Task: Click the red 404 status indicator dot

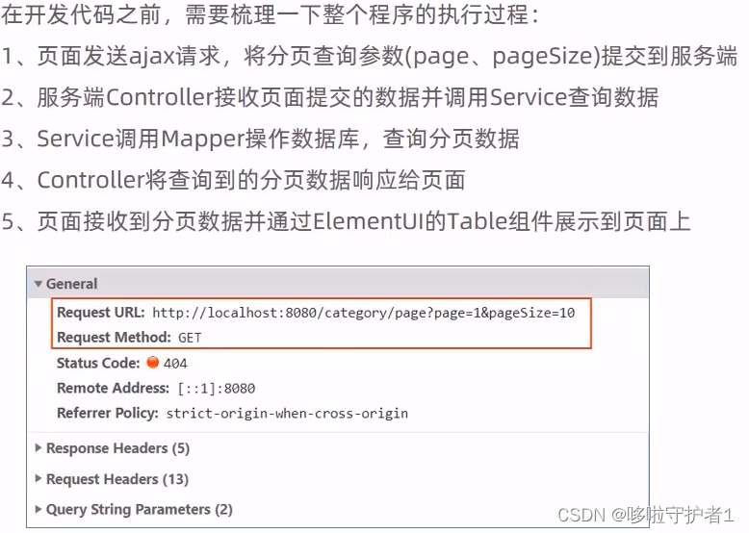Action: (x=153, y=363)
